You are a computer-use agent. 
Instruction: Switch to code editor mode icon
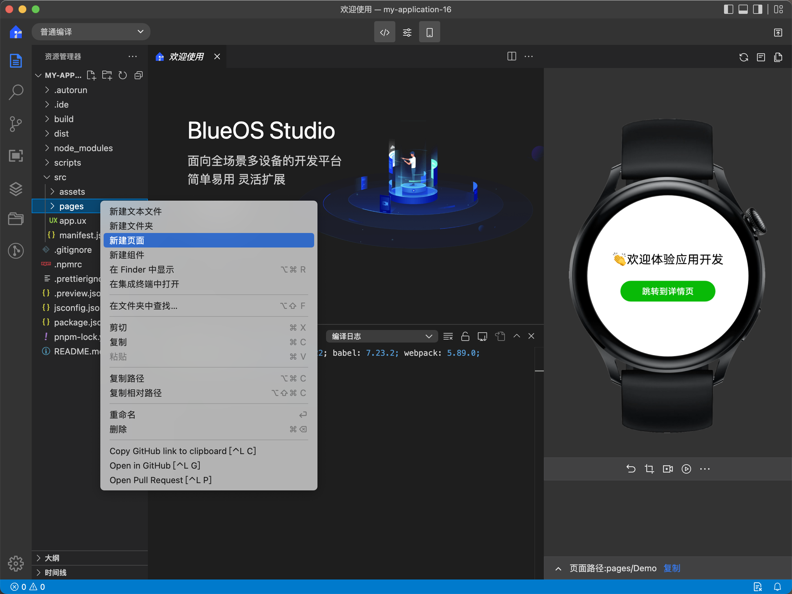coord(384,32)
